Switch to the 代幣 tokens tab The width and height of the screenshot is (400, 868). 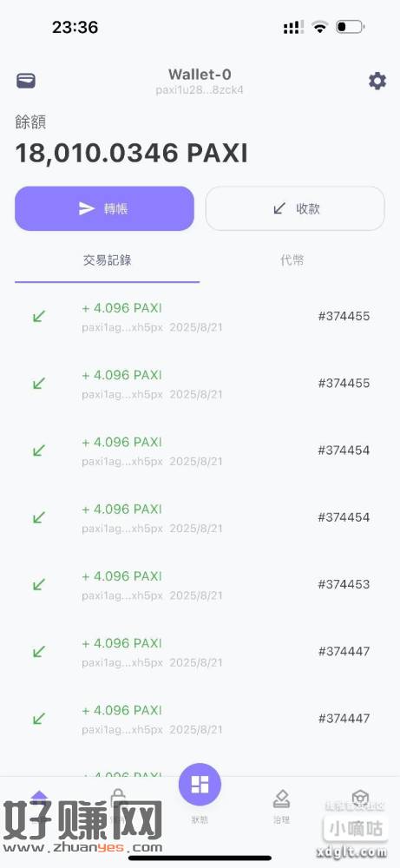coord(292,260)
